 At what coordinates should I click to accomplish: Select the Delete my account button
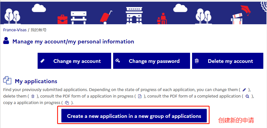[228, 61]
